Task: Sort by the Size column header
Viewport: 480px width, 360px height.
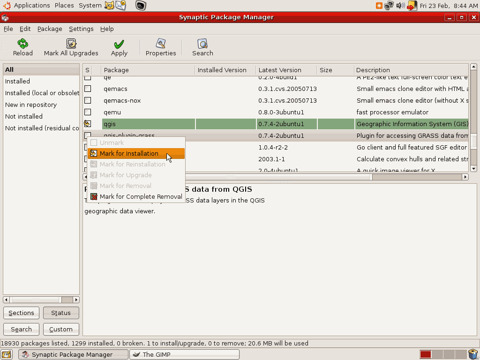Action: tap(335, 70)
